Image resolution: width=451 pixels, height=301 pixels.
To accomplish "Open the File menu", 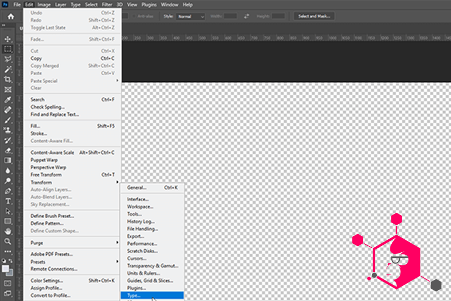I will (17, 5).
